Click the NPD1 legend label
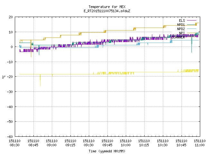This screenshot has width=206, height=154. click(x=181, y=25)
